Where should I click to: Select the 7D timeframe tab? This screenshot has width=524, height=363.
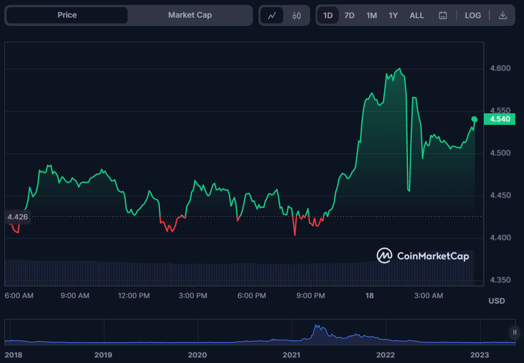349,15
